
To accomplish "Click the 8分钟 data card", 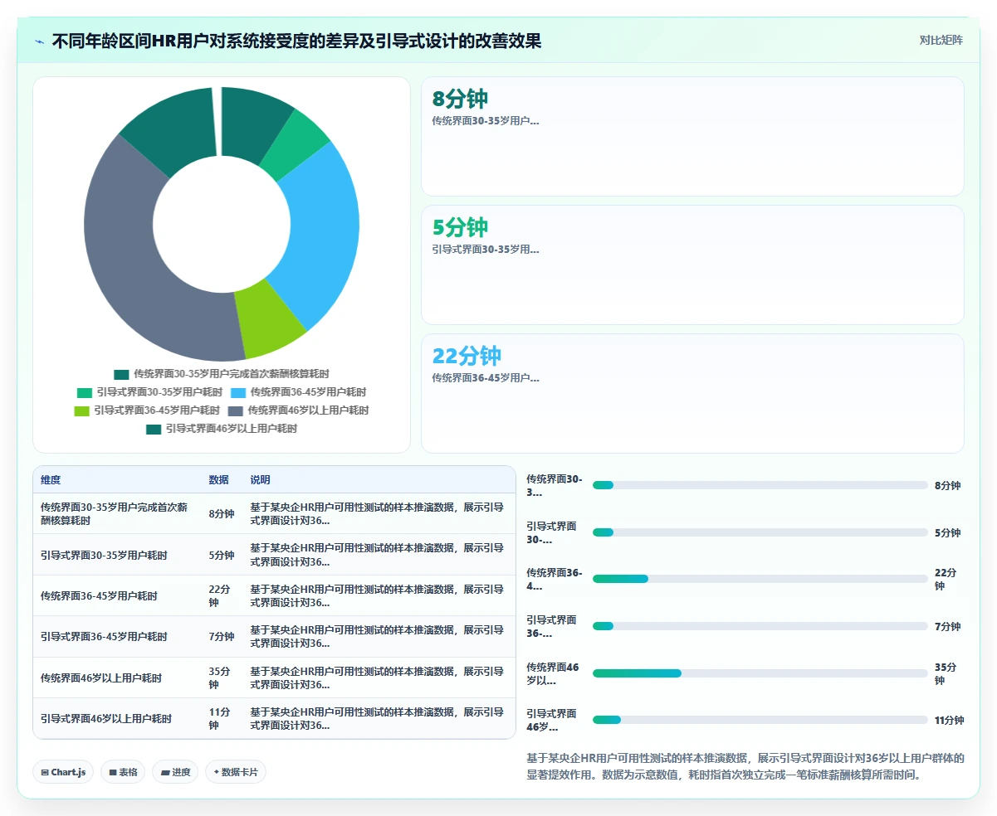I will coord(692,136).
